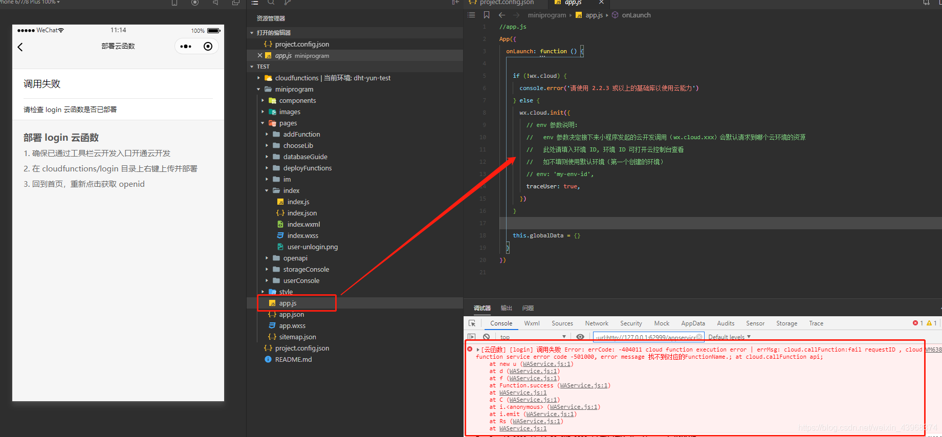Image resolution: width=942 pixels, height=437 pixels.
Task: Click the red error count indicator
Action: (918, 323)
